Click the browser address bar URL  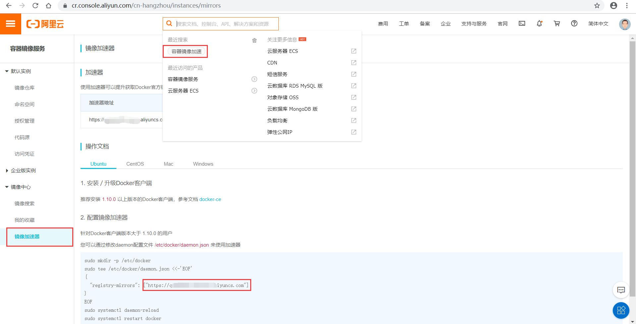coord(146,6)
